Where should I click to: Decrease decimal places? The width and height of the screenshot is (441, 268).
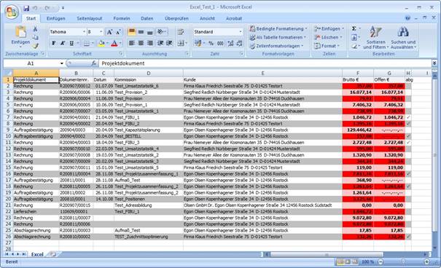click(x=239, y=43)
